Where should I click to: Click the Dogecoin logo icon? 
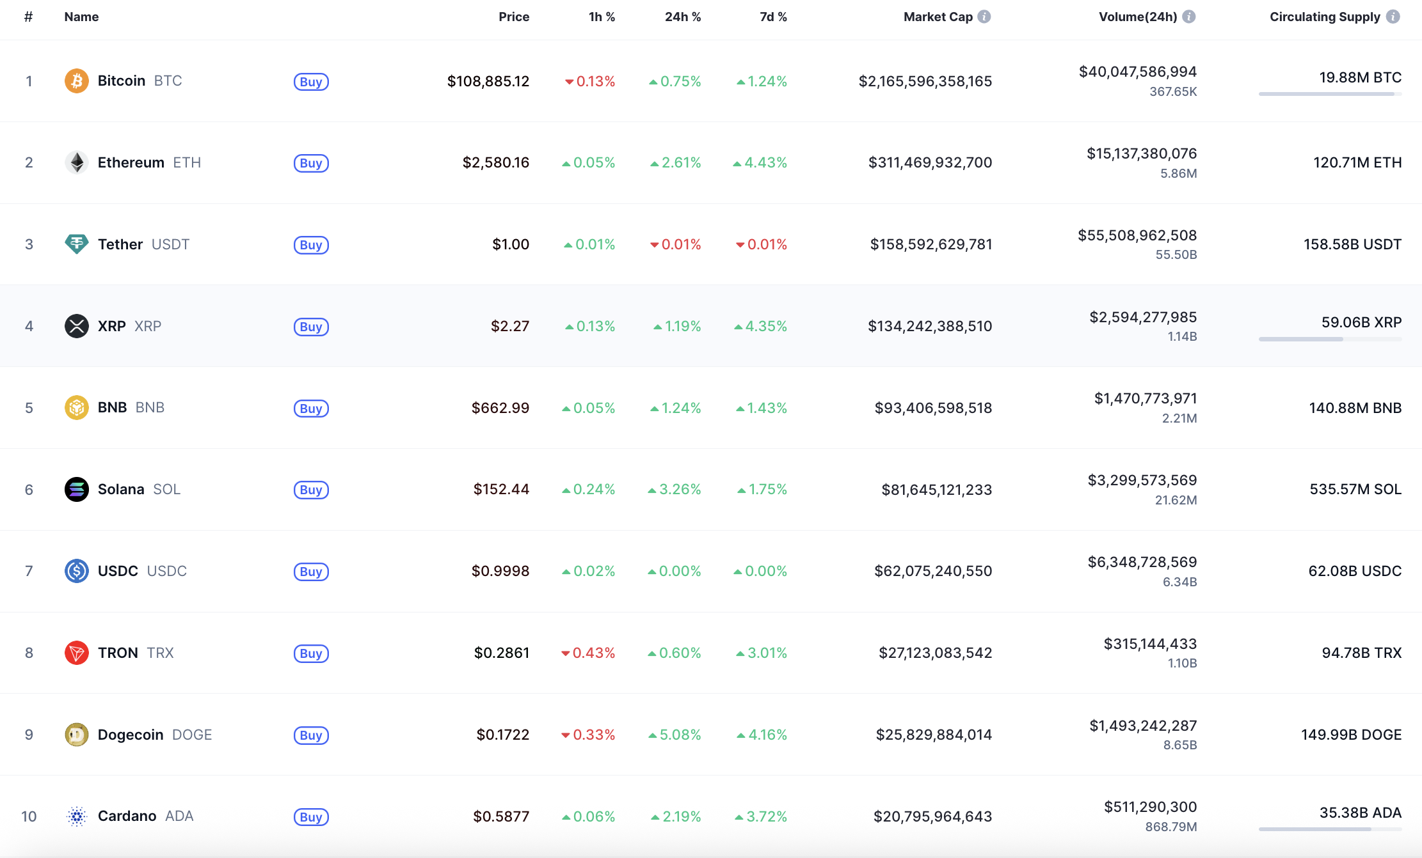(76, 735)
